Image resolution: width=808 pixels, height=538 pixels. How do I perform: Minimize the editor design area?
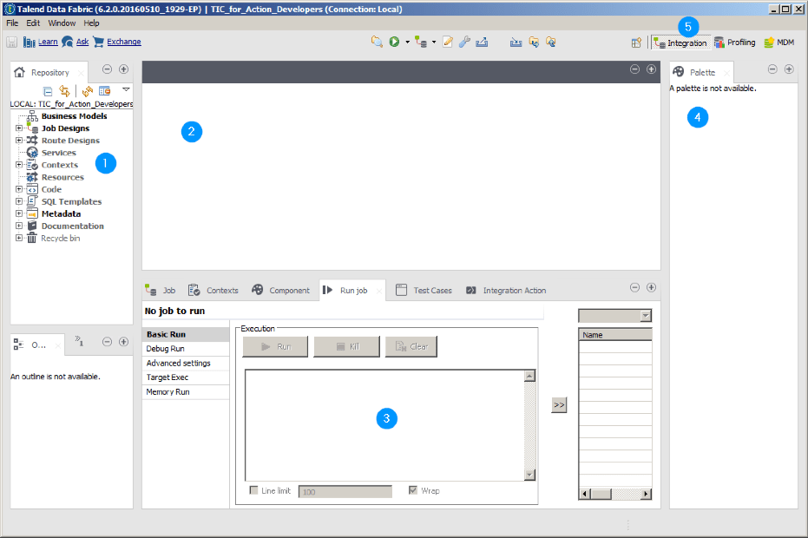click(x=635, y=69)
